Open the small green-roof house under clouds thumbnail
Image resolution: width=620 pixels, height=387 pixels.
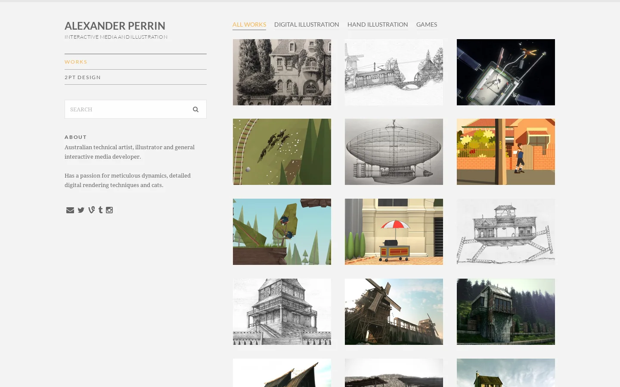pyautogui.click(x=506, y=373)
